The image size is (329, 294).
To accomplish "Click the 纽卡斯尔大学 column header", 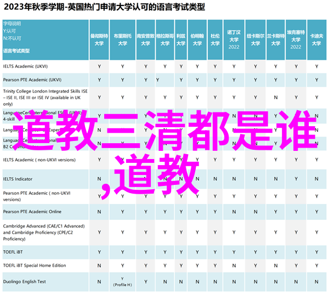I will click(256, 39).
